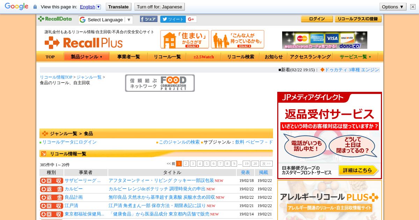Go to results page 5
This screenshot has width=419, height=220.
point(206,163)
